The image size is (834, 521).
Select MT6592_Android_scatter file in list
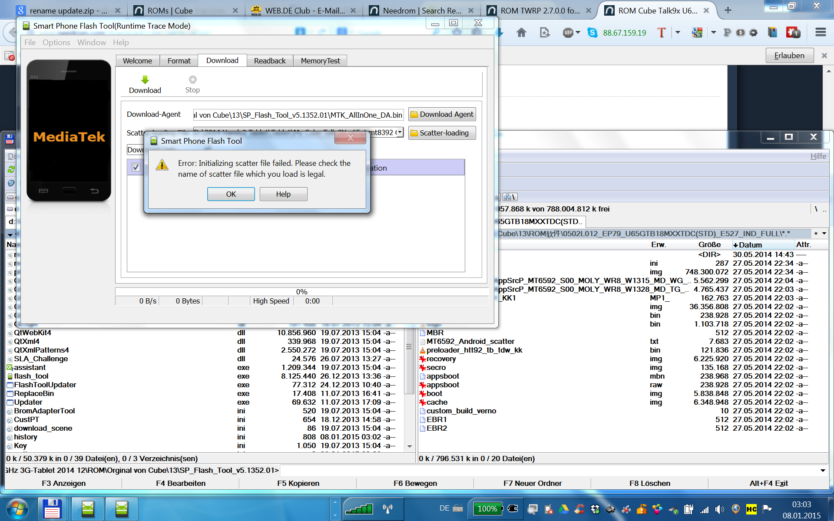(x=470, y=342)
